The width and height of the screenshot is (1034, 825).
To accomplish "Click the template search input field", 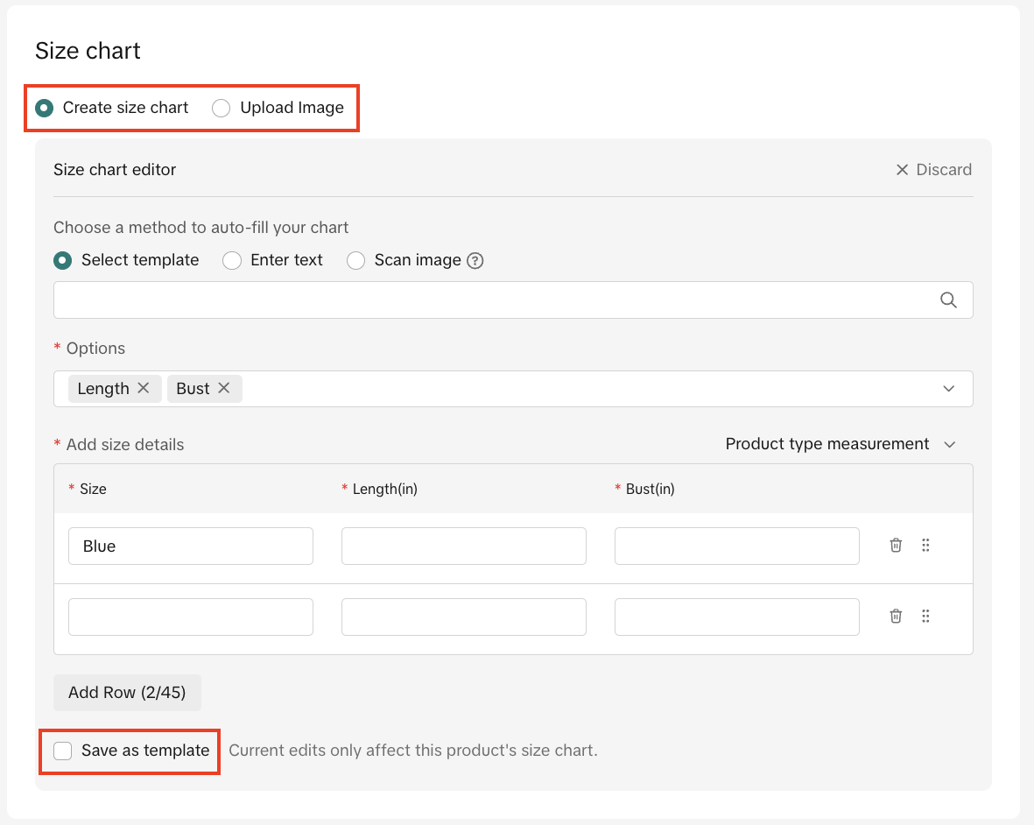I will 490,300.
